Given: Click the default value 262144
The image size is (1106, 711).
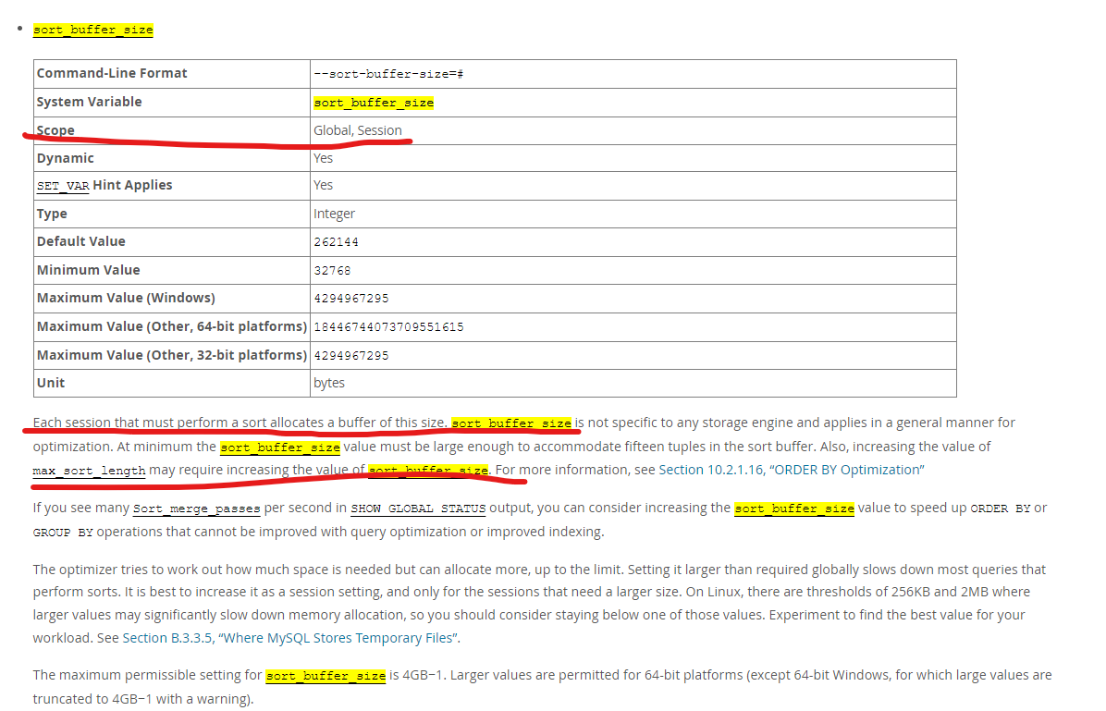Looking at the screenshot, I should (336, 242).
